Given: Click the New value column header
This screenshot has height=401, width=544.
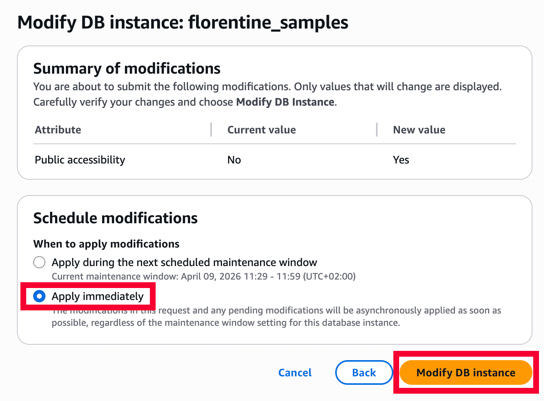Looking at the screenshot, I should [419, 130].
